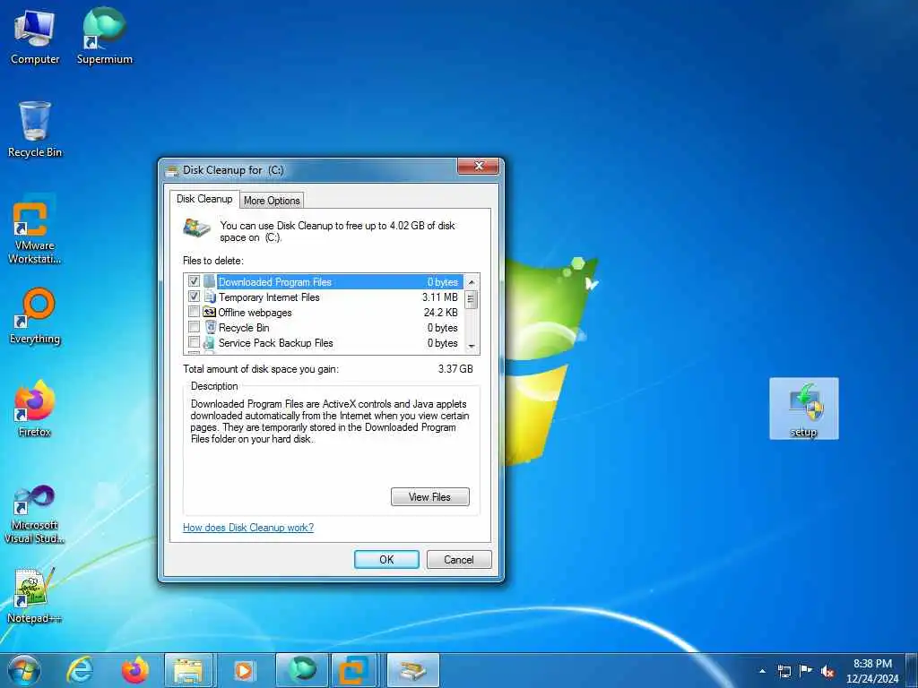918x688 pixels.
Task: Open Windows Explorer from the taskbar
Action: click(x=188, y=670)
